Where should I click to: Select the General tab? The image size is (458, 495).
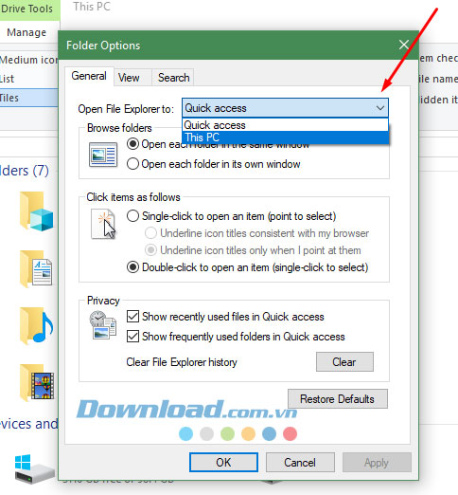[x=89, y=76]
